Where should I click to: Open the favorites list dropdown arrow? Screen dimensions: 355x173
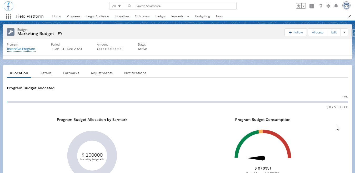304,6
